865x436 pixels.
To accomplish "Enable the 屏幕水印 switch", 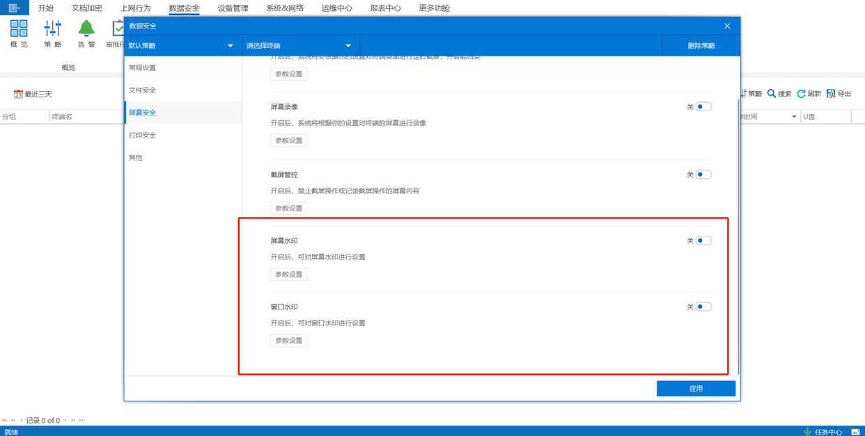I will coord(703,241).
